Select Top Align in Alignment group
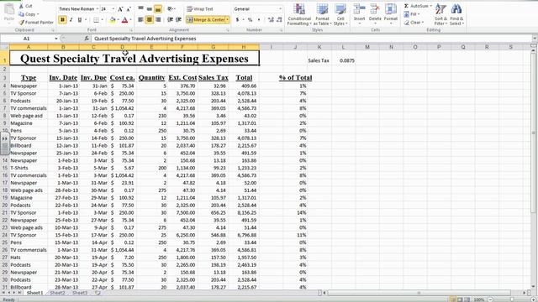The height and width of the screenshot is (302, 538). [140, 9]
